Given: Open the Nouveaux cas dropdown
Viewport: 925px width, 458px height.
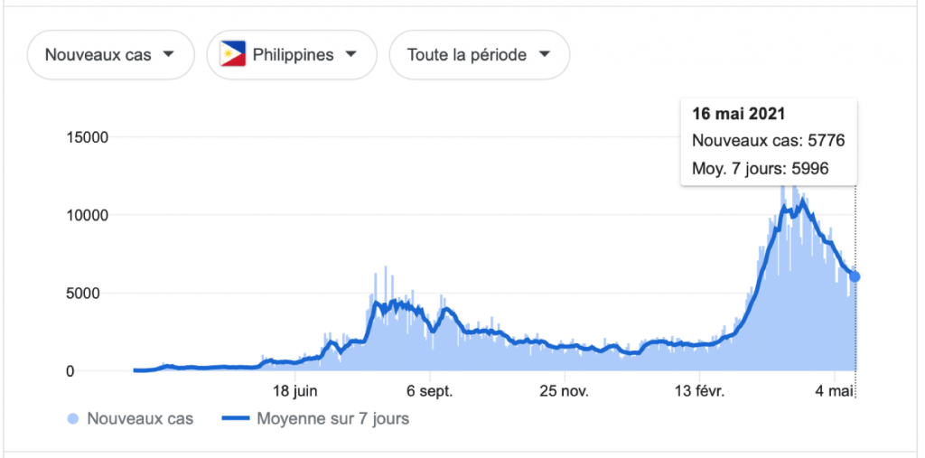Looking at the screenshot, I should pos(110,55).
